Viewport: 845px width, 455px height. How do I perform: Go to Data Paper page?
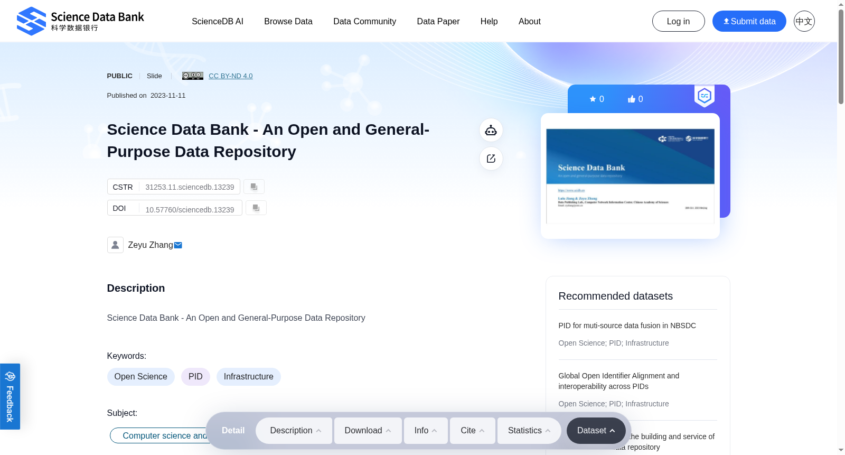pos(438,22)
